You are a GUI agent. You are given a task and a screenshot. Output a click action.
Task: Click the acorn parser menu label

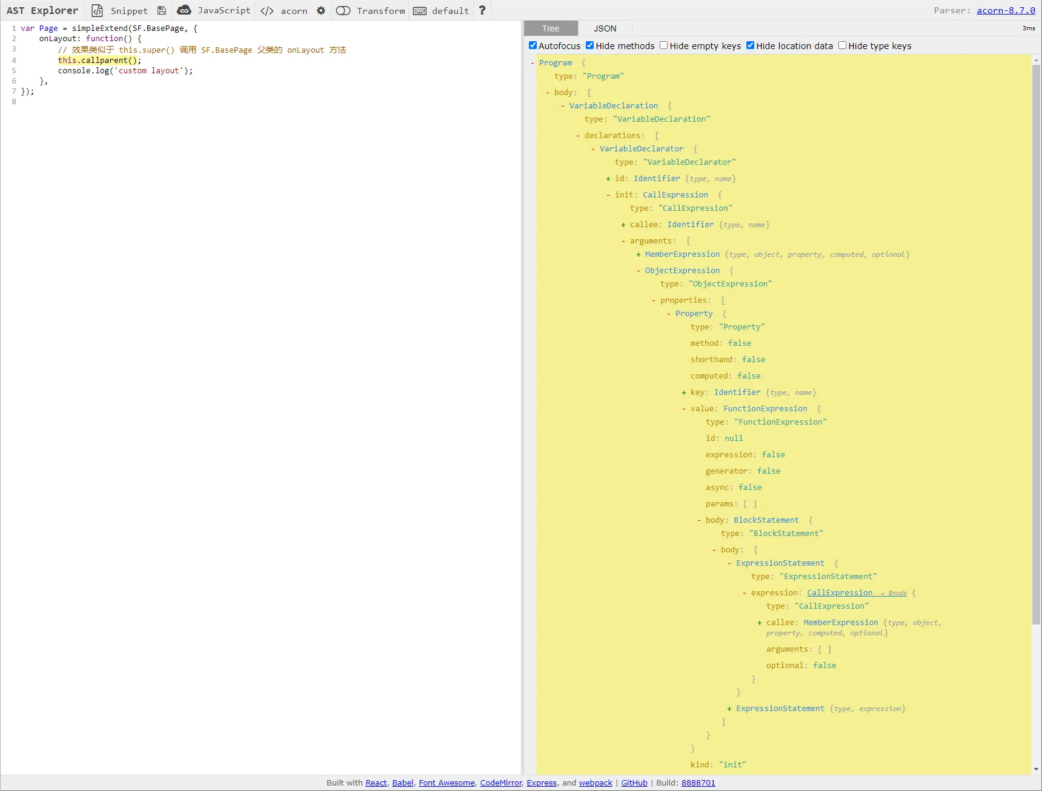point(294,11)
